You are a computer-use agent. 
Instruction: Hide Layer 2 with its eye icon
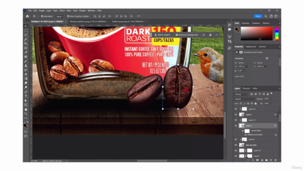click(236, 125)
